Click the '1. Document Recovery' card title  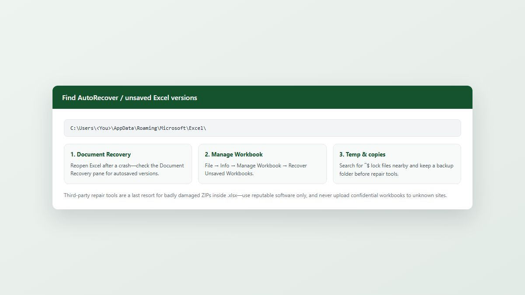pyautogui.click(x=101, y=154)
